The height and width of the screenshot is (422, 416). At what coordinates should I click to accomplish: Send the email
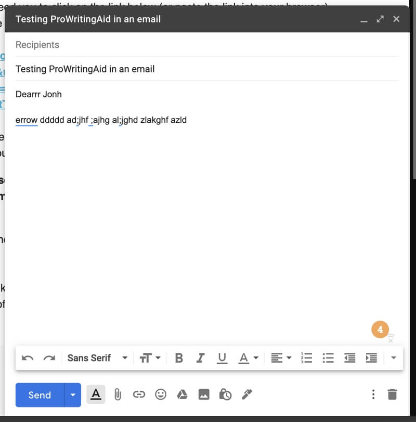pyautogui.click(x=40, y=395)
